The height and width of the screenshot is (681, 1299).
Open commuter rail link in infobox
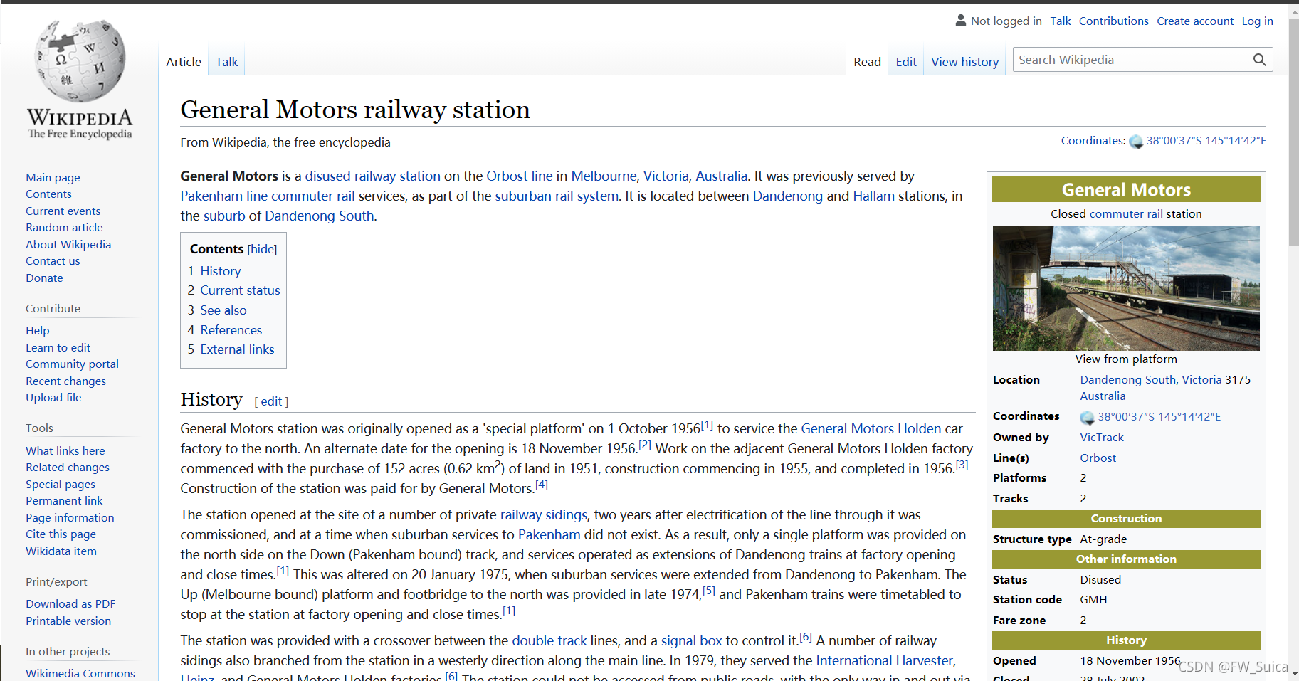pyautogui.click(x=1126, y=214)
